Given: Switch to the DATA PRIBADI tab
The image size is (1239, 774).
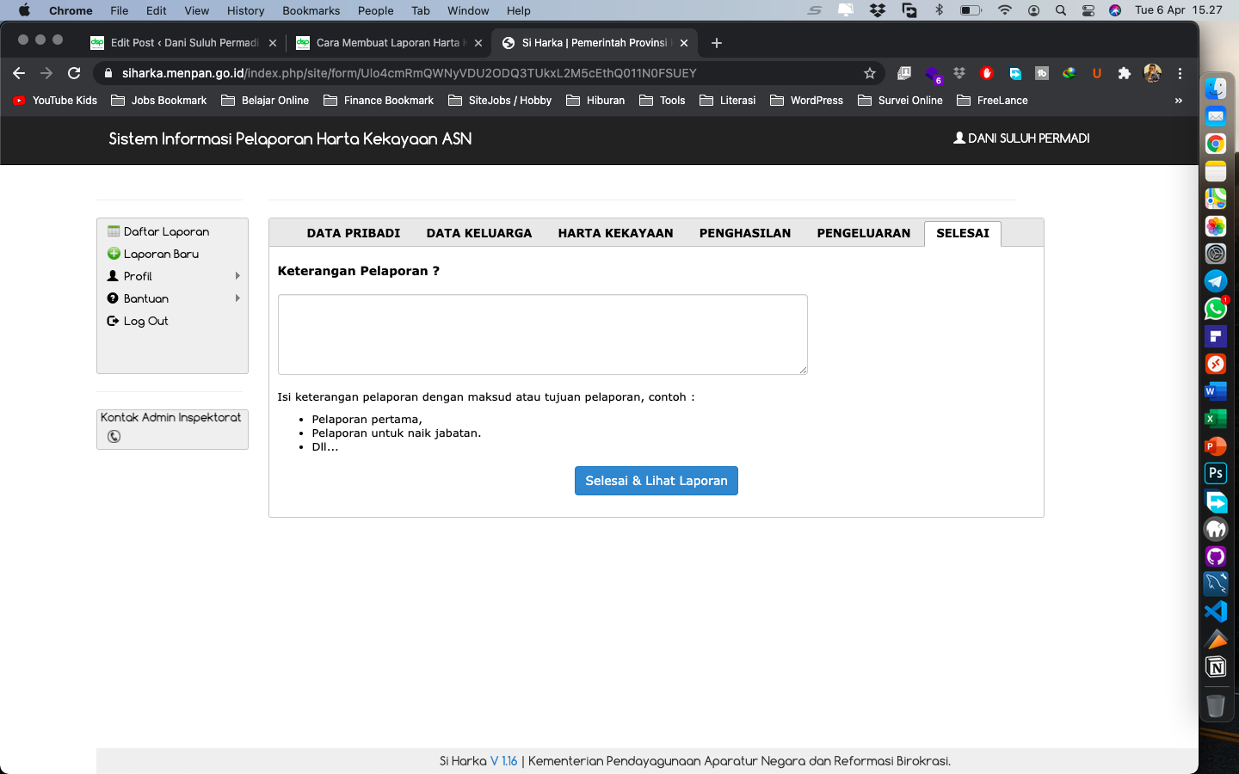Looking at the screenshot, I should pyautogui.click(x=353, y=233).
